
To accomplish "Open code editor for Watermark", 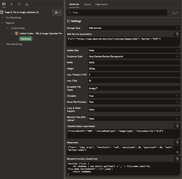I will coord(177,142).
